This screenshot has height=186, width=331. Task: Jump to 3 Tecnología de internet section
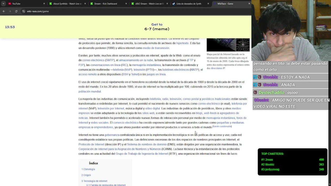94,181
